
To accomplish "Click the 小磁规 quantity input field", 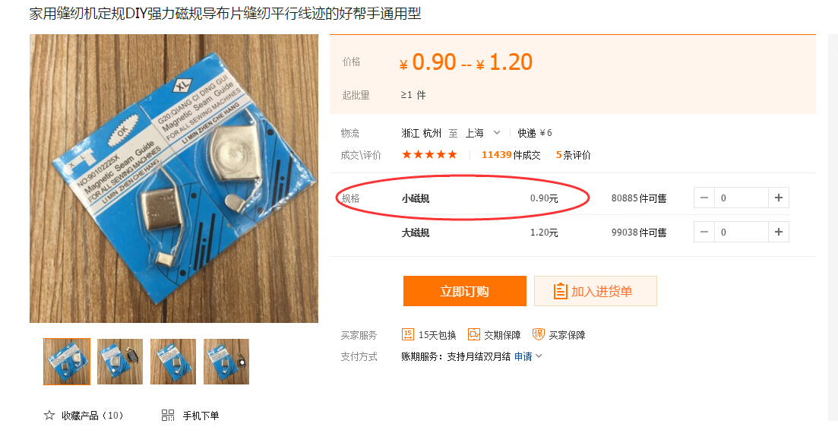I will [742, 198].
